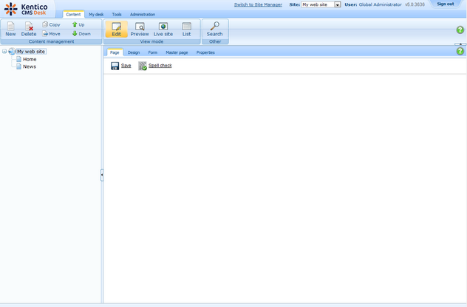Open the Site dropdown selector
467x307 pixels.
(338, 4)
